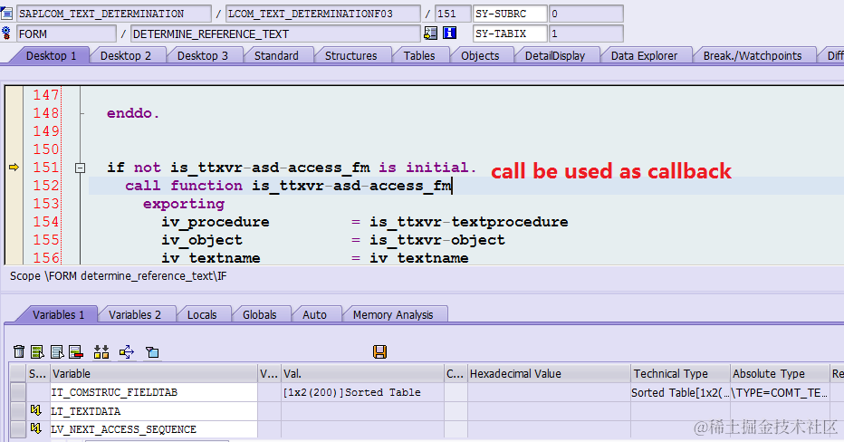Click the delete variables trash icon
844x442 pixels.
tap(19, 352)
